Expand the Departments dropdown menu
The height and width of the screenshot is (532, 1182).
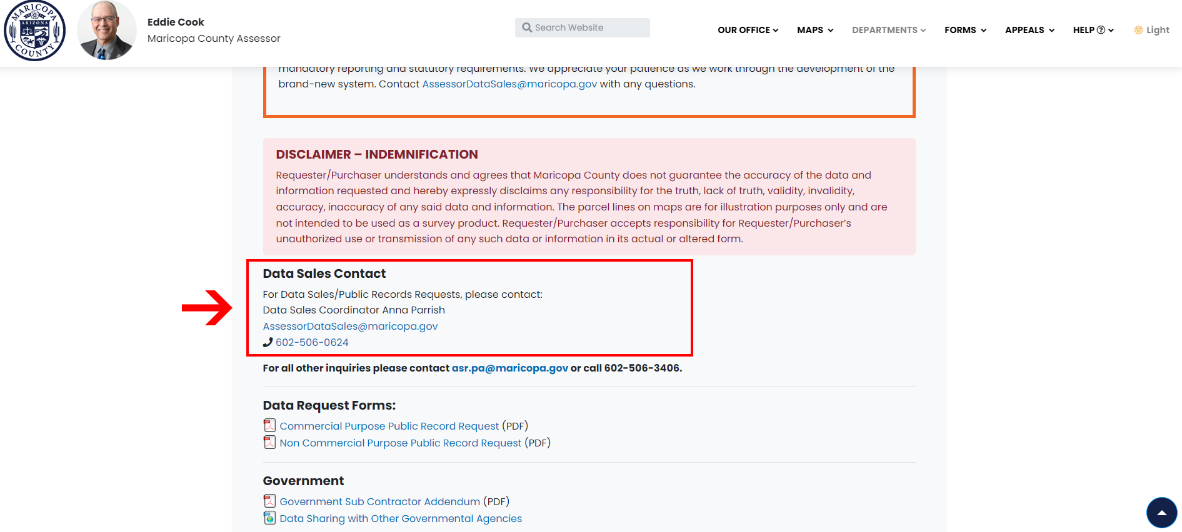pyautogui.click(x=888, y=30)
